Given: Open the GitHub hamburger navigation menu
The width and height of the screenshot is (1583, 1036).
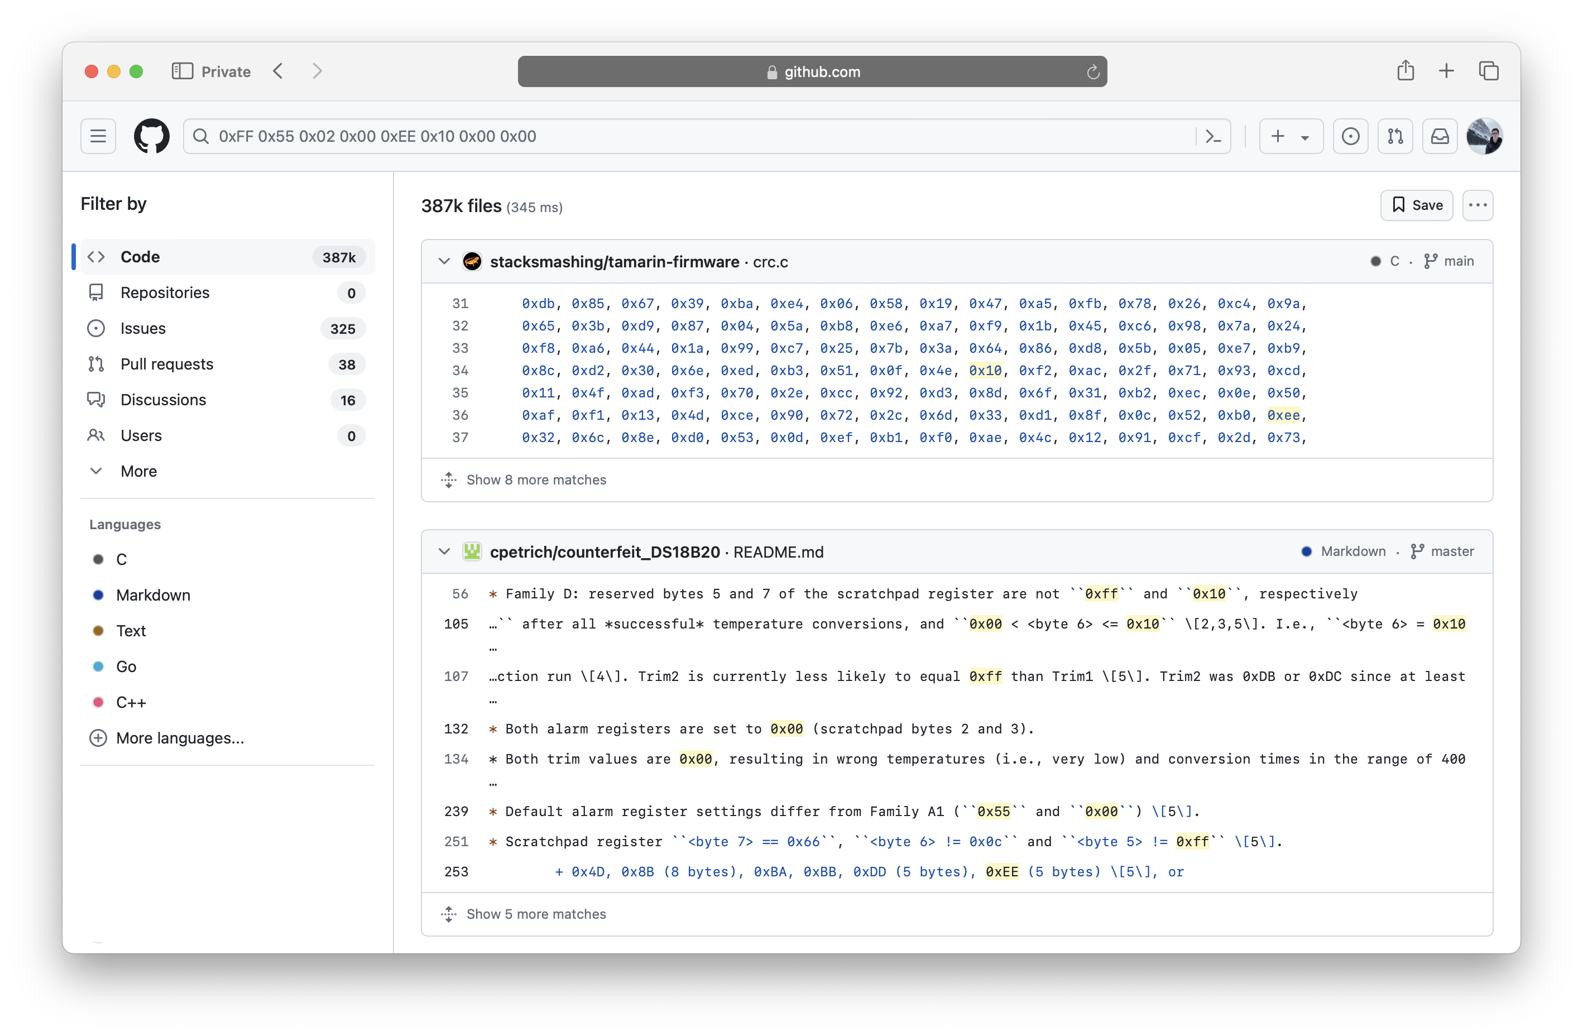Looking at the screenshot, I should 98,136.
